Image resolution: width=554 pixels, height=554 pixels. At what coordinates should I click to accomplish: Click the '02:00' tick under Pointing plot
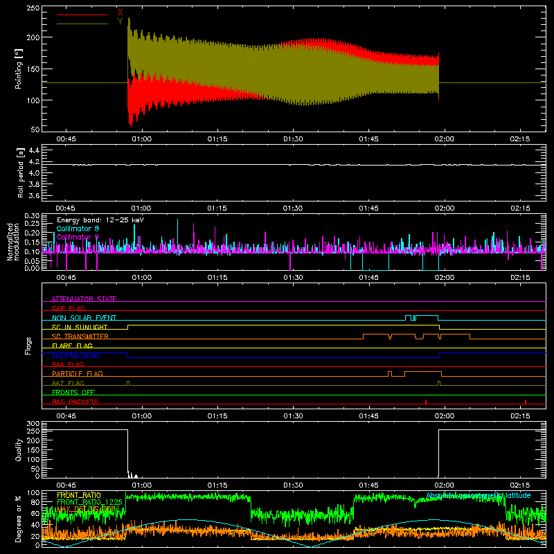pos(444,139)
